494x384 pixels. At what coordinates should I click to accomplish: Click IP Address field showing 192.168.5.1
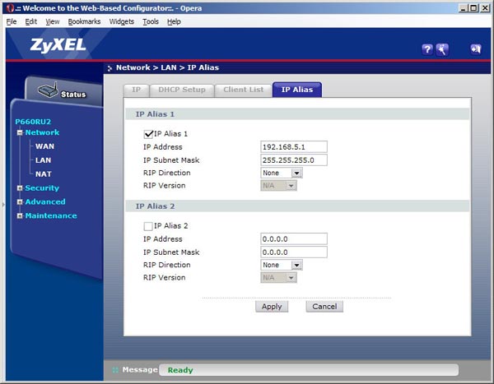tap(294, 147)
